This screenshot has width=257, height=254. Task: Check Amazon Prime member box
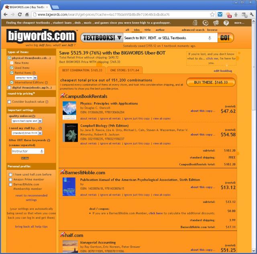click(x=10, y=179)
